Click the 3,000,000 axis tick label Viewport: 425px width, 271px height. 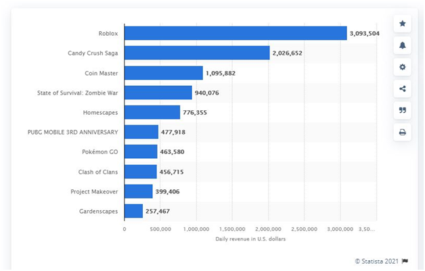340,229
